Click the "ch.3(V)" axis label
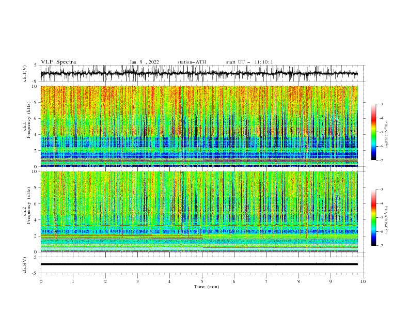The height and width of the screenshot is (316, 409). click(x=25, y=265)
